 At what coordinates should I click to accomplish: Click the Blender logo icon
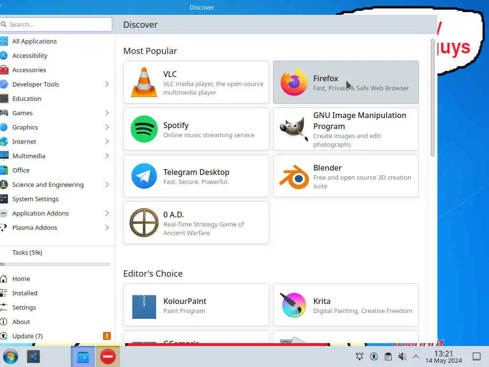294,177
